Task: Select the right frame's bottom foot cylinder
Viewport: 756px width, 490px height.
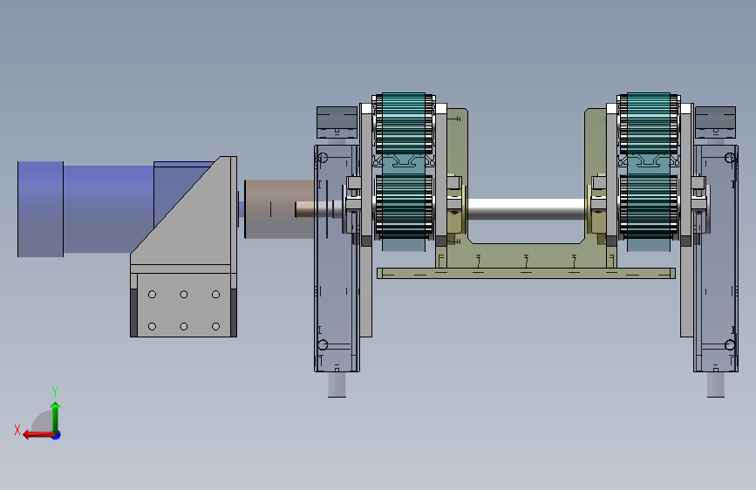Action: click(716, 385)
